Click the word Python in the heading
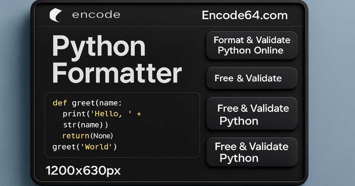Image resolution: width=355 pixels, height=186 pixels. click(99, 46)
